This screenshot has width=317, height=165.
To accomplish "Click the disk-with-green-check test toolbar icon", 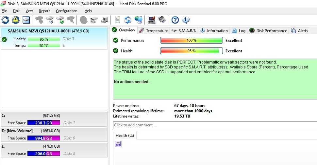I will tap(60, 20).
